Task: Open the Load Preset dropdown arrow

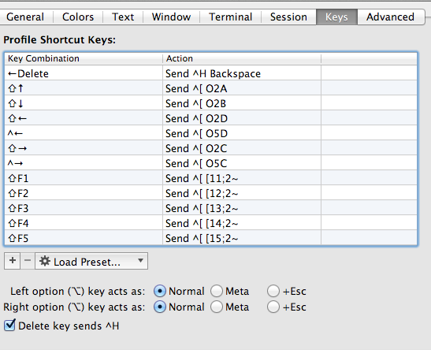Action: pyautogui.click(x=140, y=260)
